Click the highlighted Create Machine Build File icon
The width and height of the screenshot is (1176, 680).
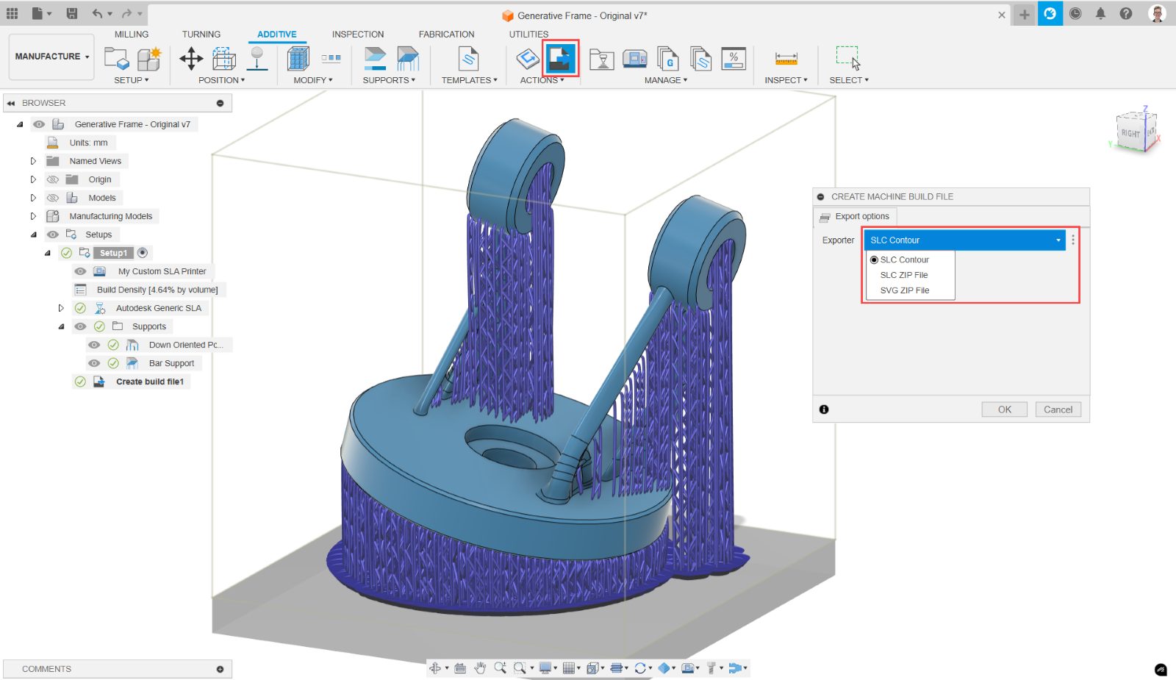tap(561, 59)
